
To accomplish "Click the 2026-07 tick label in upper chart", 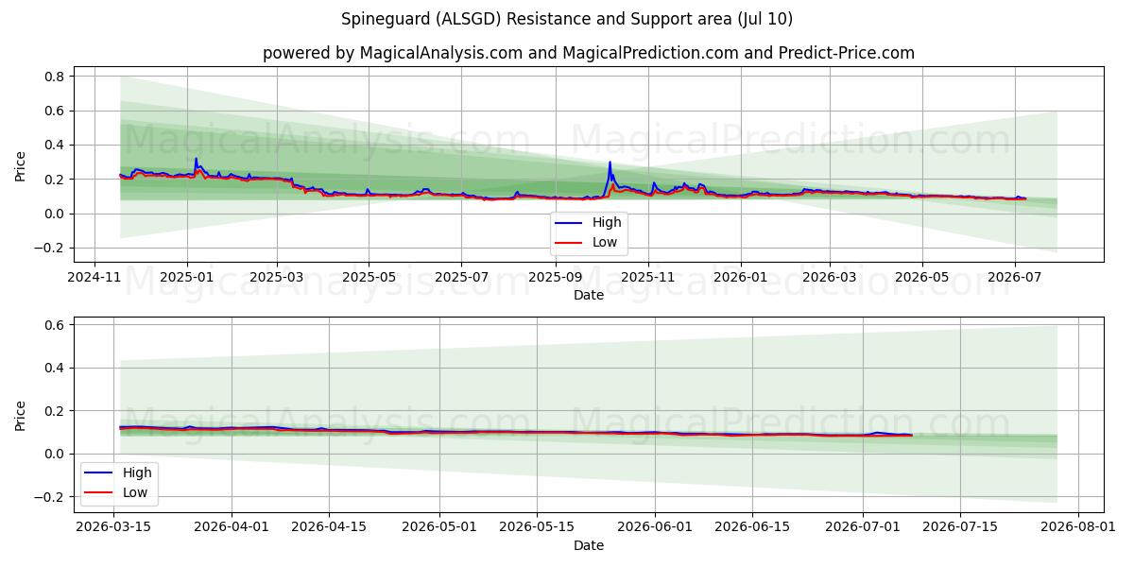I will point(1014,278).
